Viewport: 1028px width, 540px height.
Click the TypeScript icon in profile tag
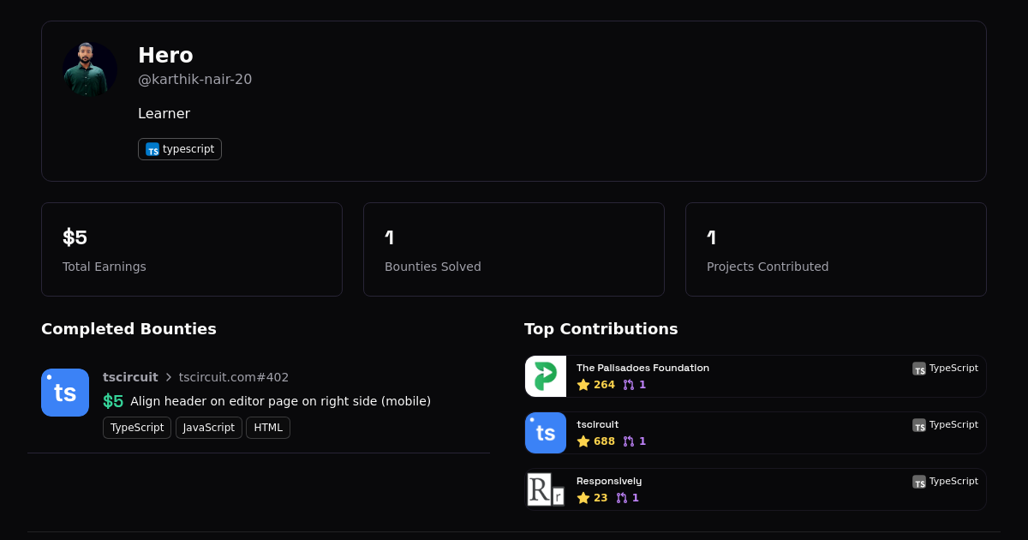point(152,149)
